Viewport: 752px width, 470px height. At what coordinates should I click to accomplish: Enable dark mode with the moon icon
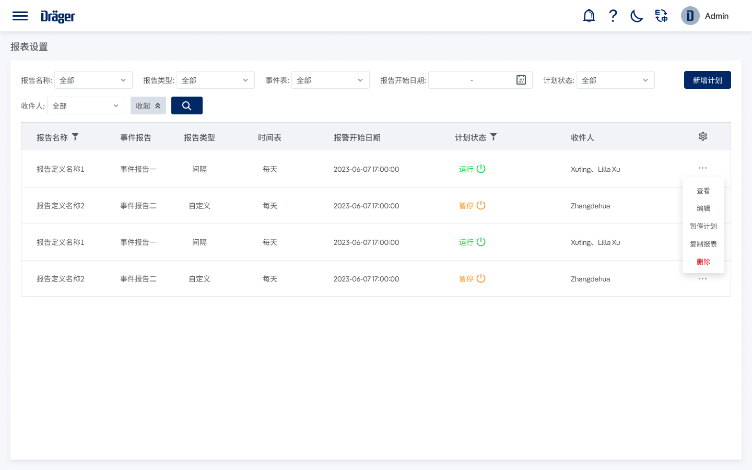coord(636,16)
